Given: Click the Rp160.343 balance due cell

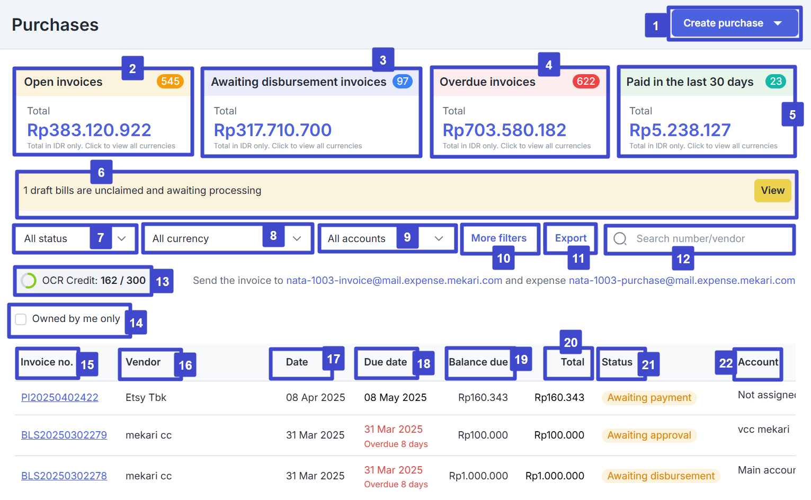Looking at the screenshot, I should point(483,397).
